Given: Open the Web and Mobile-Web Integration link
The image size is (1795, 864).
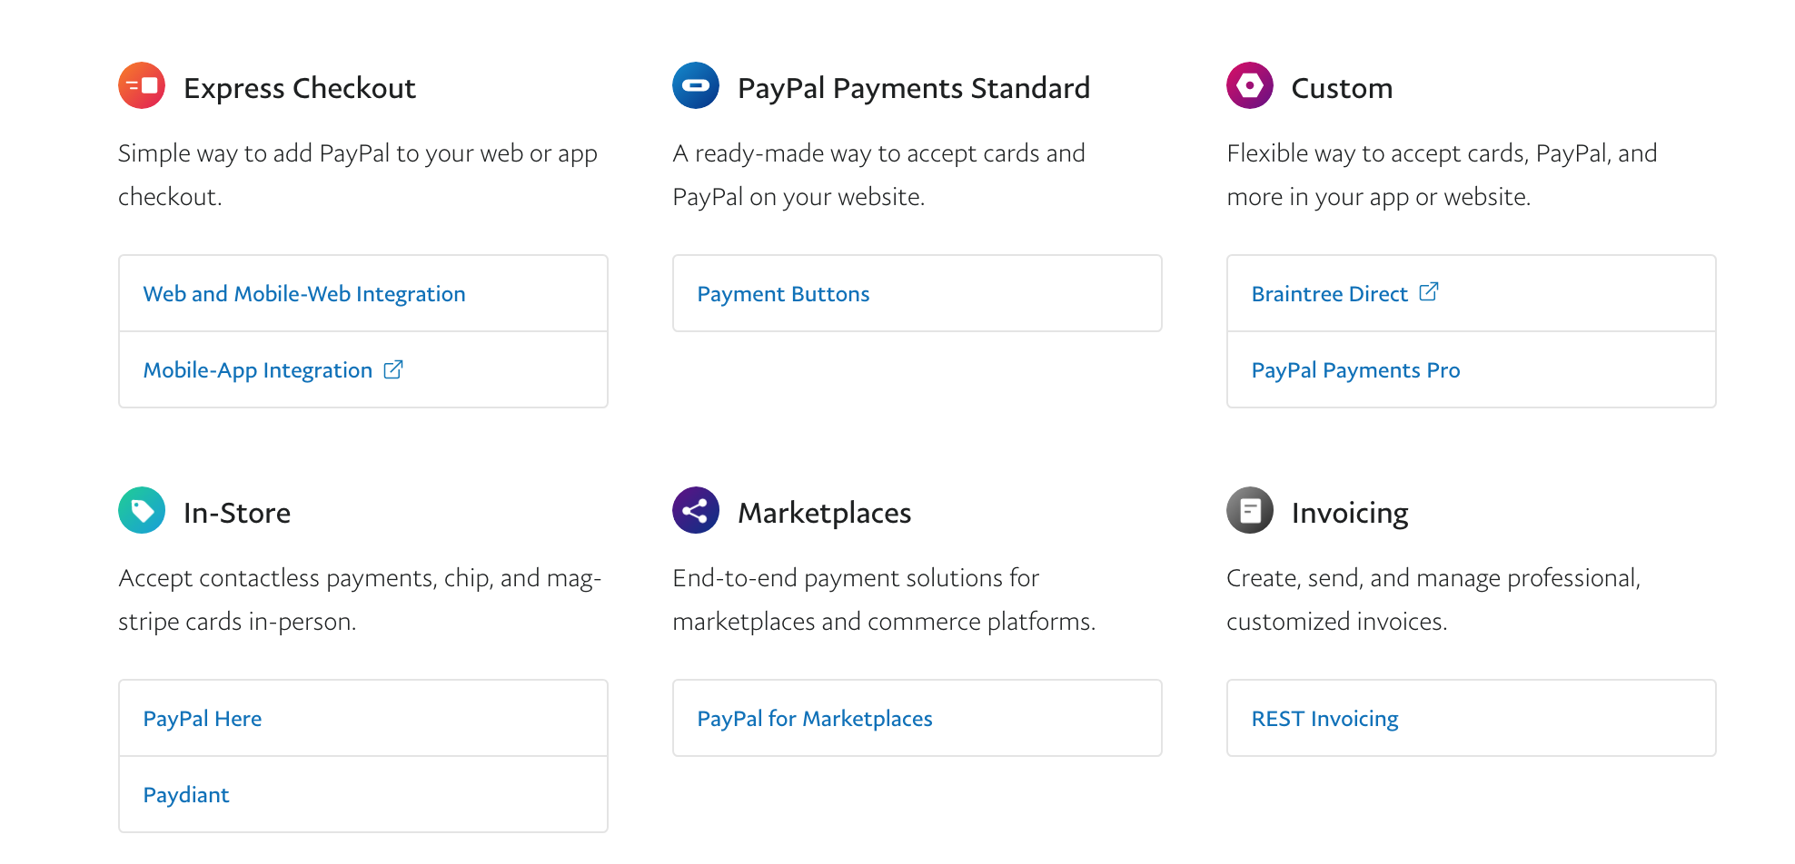Looking at the screenshot, I should click(x=303, y=293).
